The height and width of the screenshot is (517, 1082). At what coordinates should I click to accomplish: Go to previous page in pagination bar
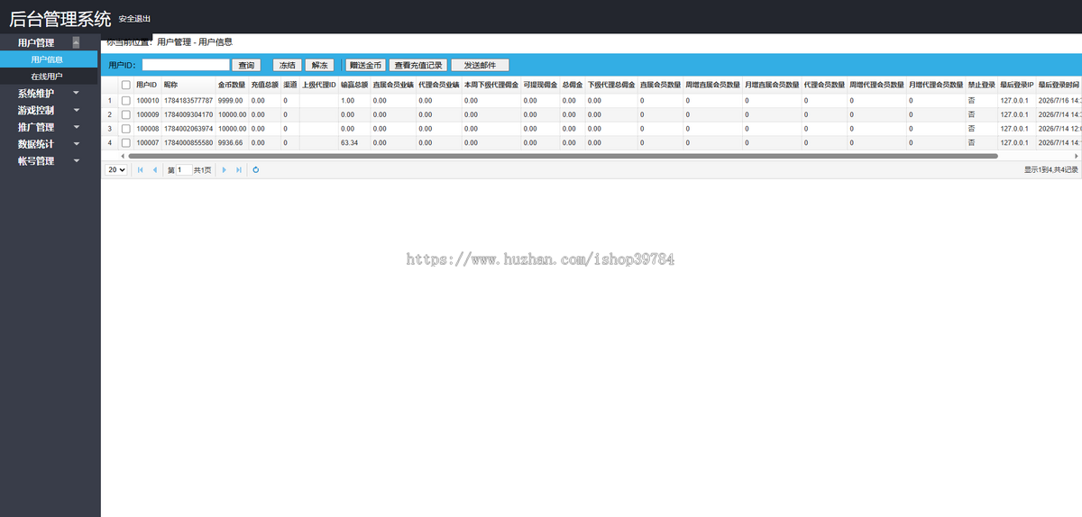154,169
